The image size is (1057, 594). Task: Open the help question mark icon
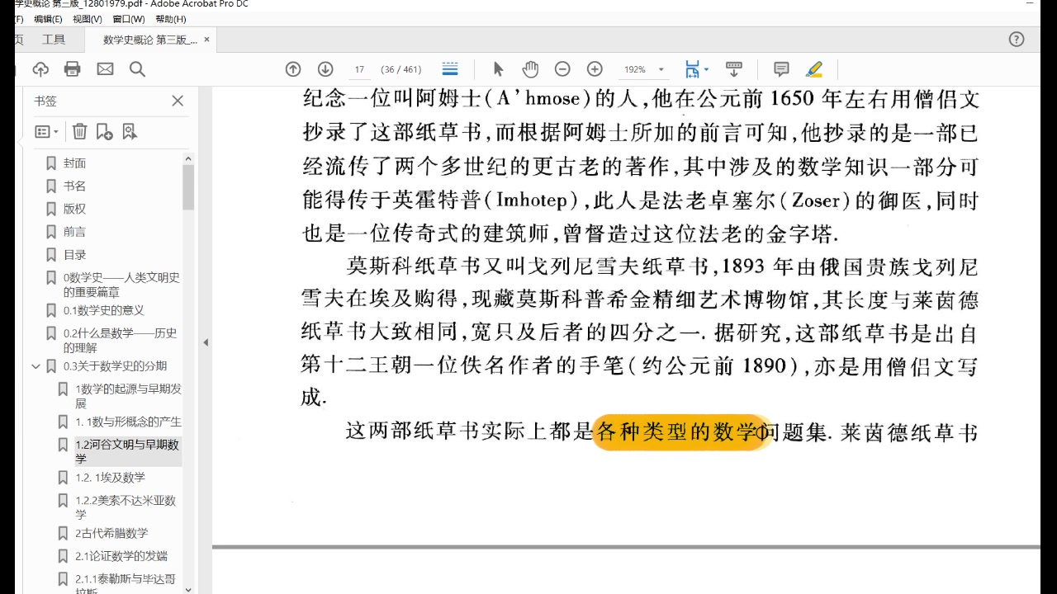click(x=1017, y=39)
